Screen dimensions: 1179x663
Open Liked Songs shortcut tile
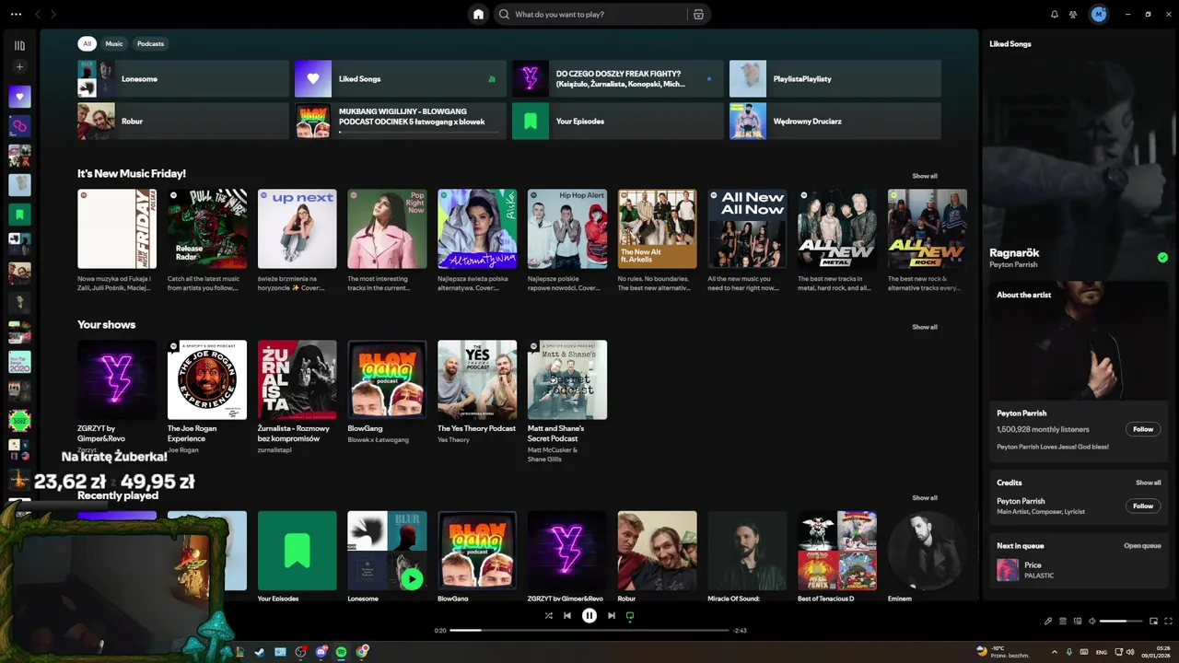pos(400,78)
